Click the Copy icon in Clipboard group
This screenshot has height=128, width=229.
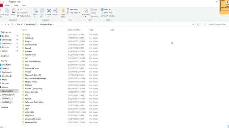pyautogui.click(x=7, y=11)
